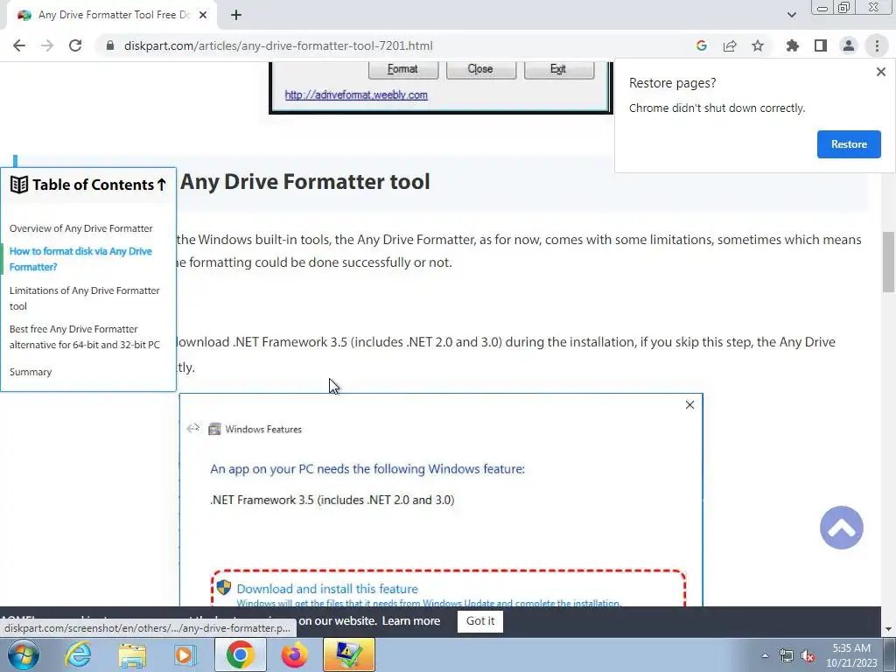Click Windows Features back arrow icon

(x=193, y=428)
